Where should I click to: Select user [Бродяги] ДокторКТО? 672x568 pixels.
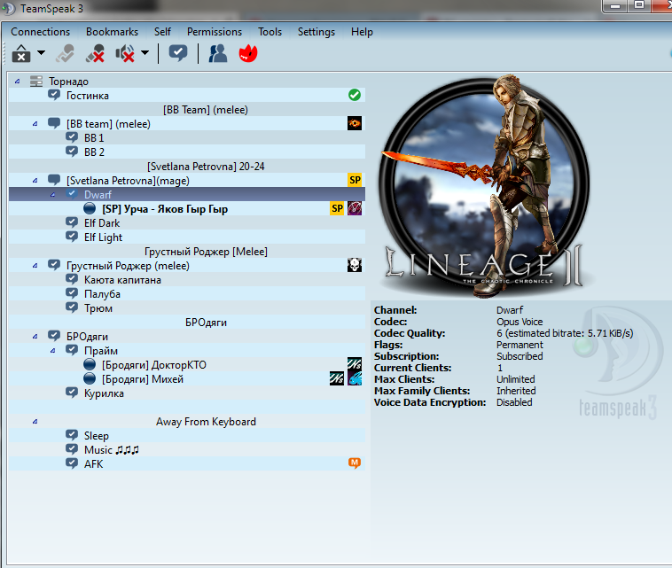pos(153,365)
